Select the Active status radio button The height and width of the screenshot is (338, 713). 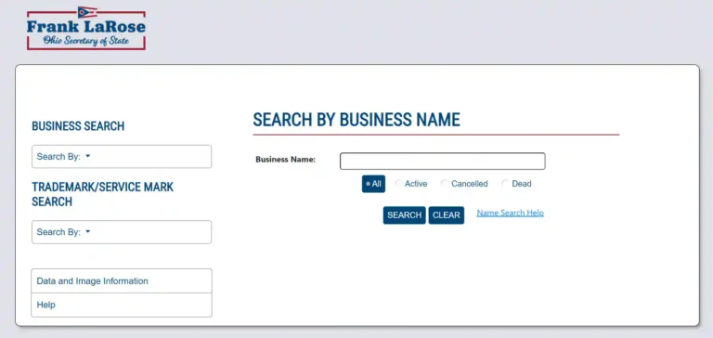pyautogui.click(x=398, y=184)
